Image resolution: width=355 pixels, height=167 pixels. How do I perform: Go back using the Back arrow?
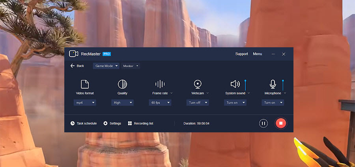[77, 66]
